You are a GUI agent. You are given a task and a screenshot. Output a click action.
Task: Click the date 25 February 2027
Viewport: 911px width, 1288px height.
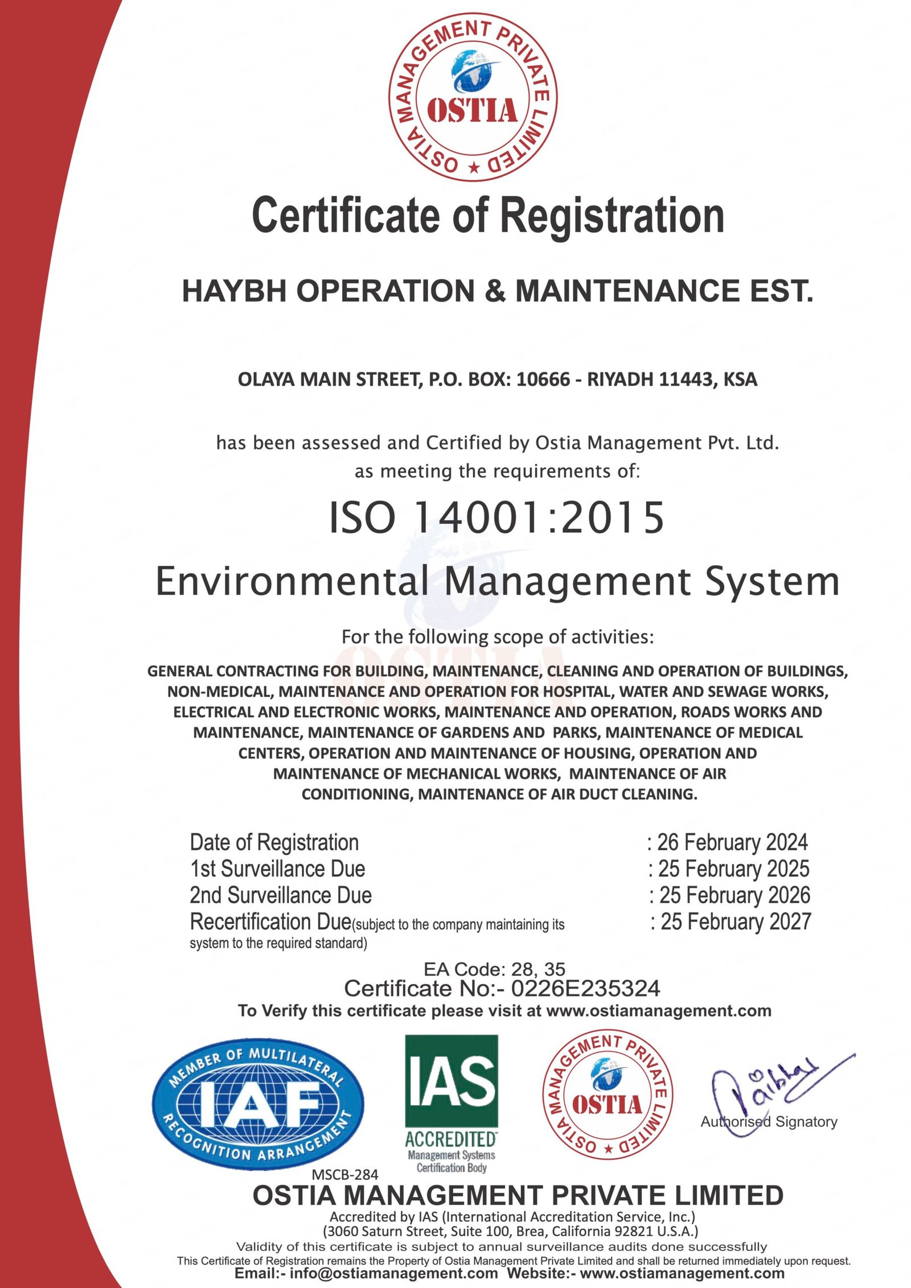(736, 921)
